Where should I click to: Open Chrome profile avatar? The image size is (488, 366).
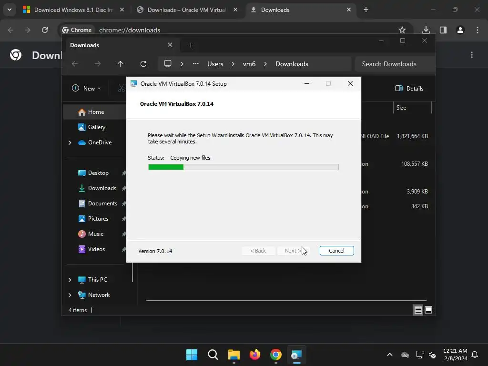tap(460, 30)
